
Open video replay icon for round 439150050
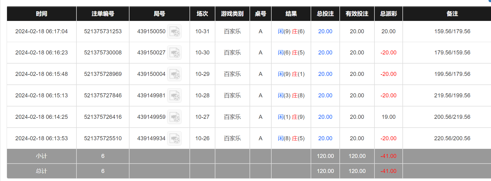click(x=174, y=31)
